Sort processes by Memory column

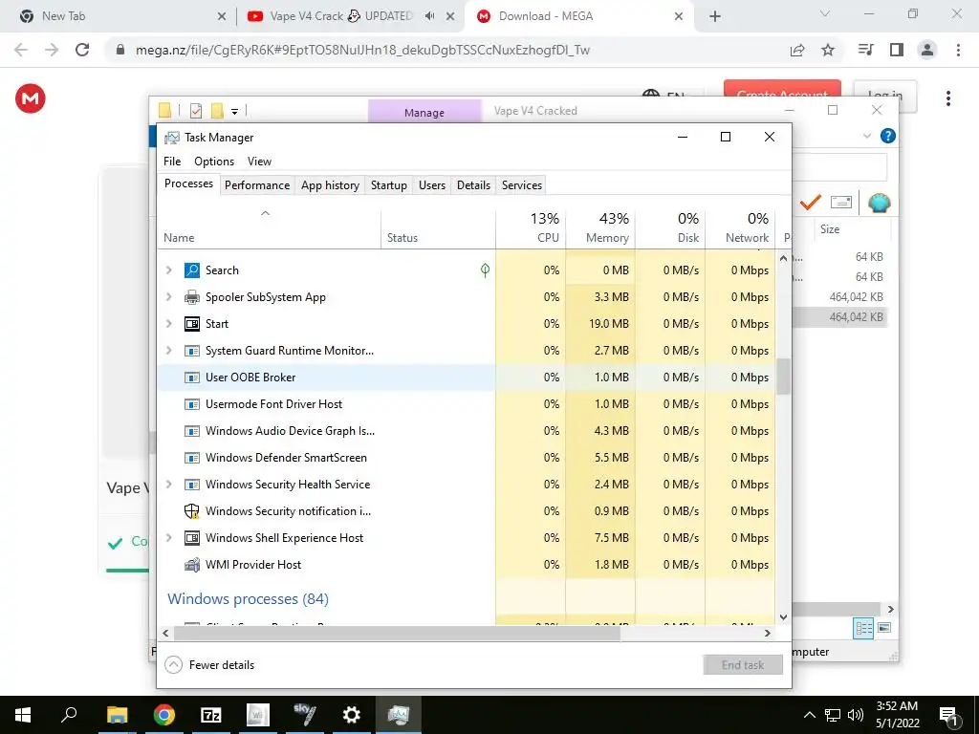coord(600,228)
